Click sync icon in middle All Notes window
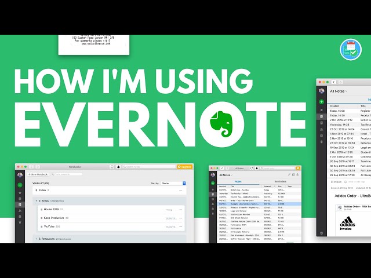 point(252,168)
